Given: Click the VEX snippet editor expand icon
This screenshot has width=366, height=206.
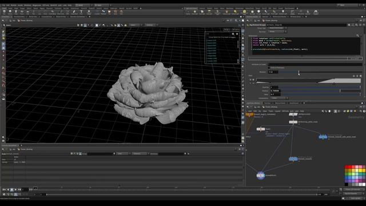Looking at the screenshot, I should tap(357, 35).
